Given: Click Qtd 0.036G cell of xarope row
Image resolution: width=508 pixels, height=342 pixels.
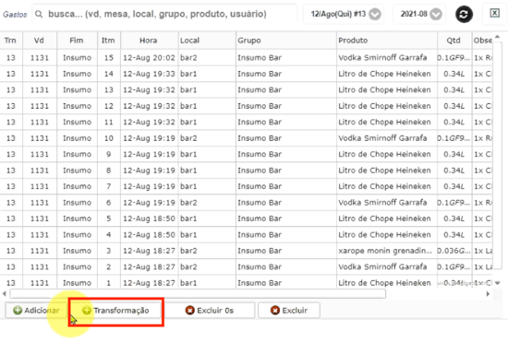Looking at the screenshot, I should click(454, 251).
